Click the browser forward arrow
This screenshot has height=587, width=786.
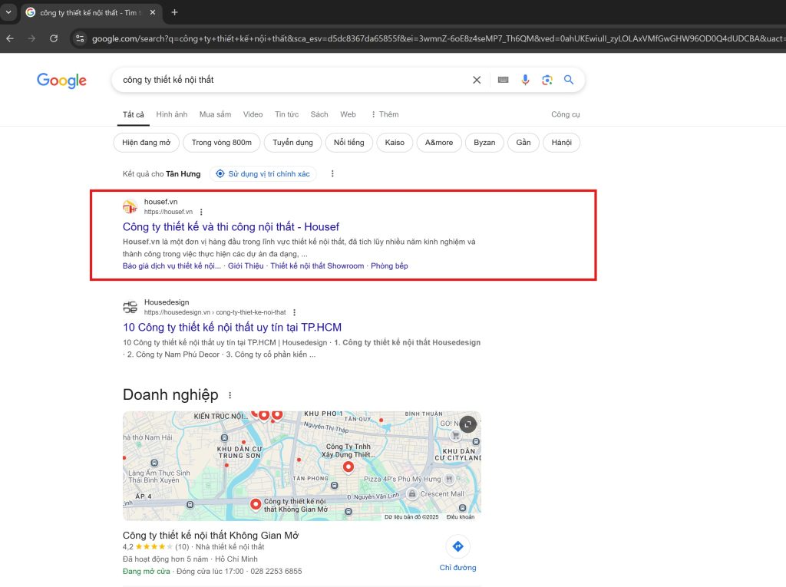click(x=31, y=38)
